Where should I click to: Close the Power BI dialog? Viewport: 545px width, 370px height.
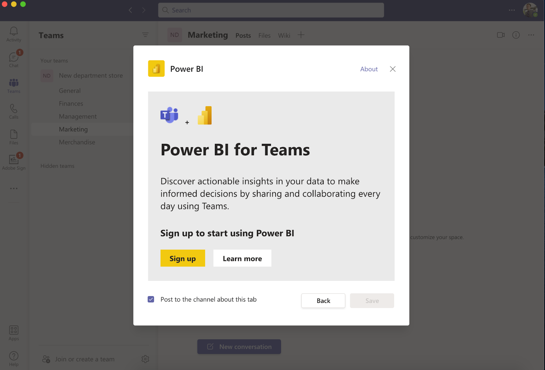pyautogui.click(x=393, y=69)
